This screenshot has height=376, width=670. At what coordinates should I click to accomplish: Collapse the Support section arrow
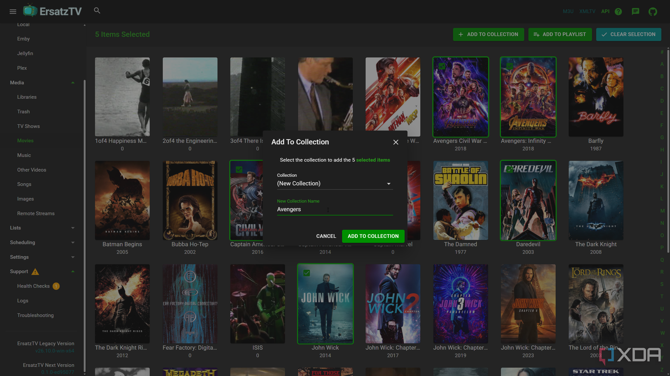[73, 272]
